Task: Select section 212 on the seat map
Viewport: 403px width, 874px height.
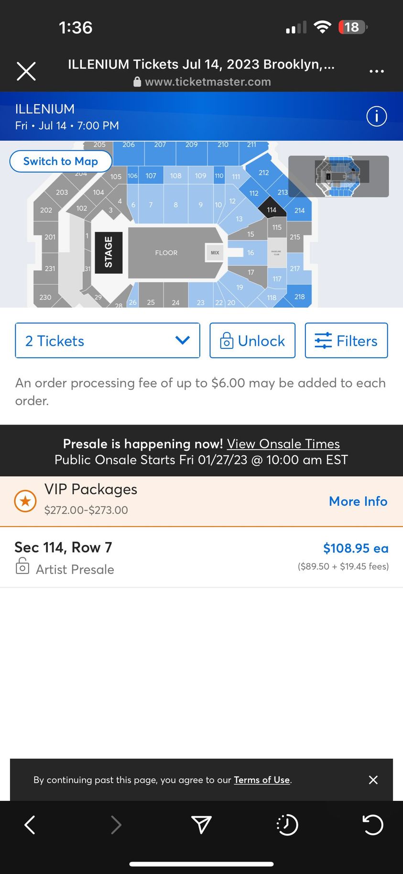Action: (263, 173)
